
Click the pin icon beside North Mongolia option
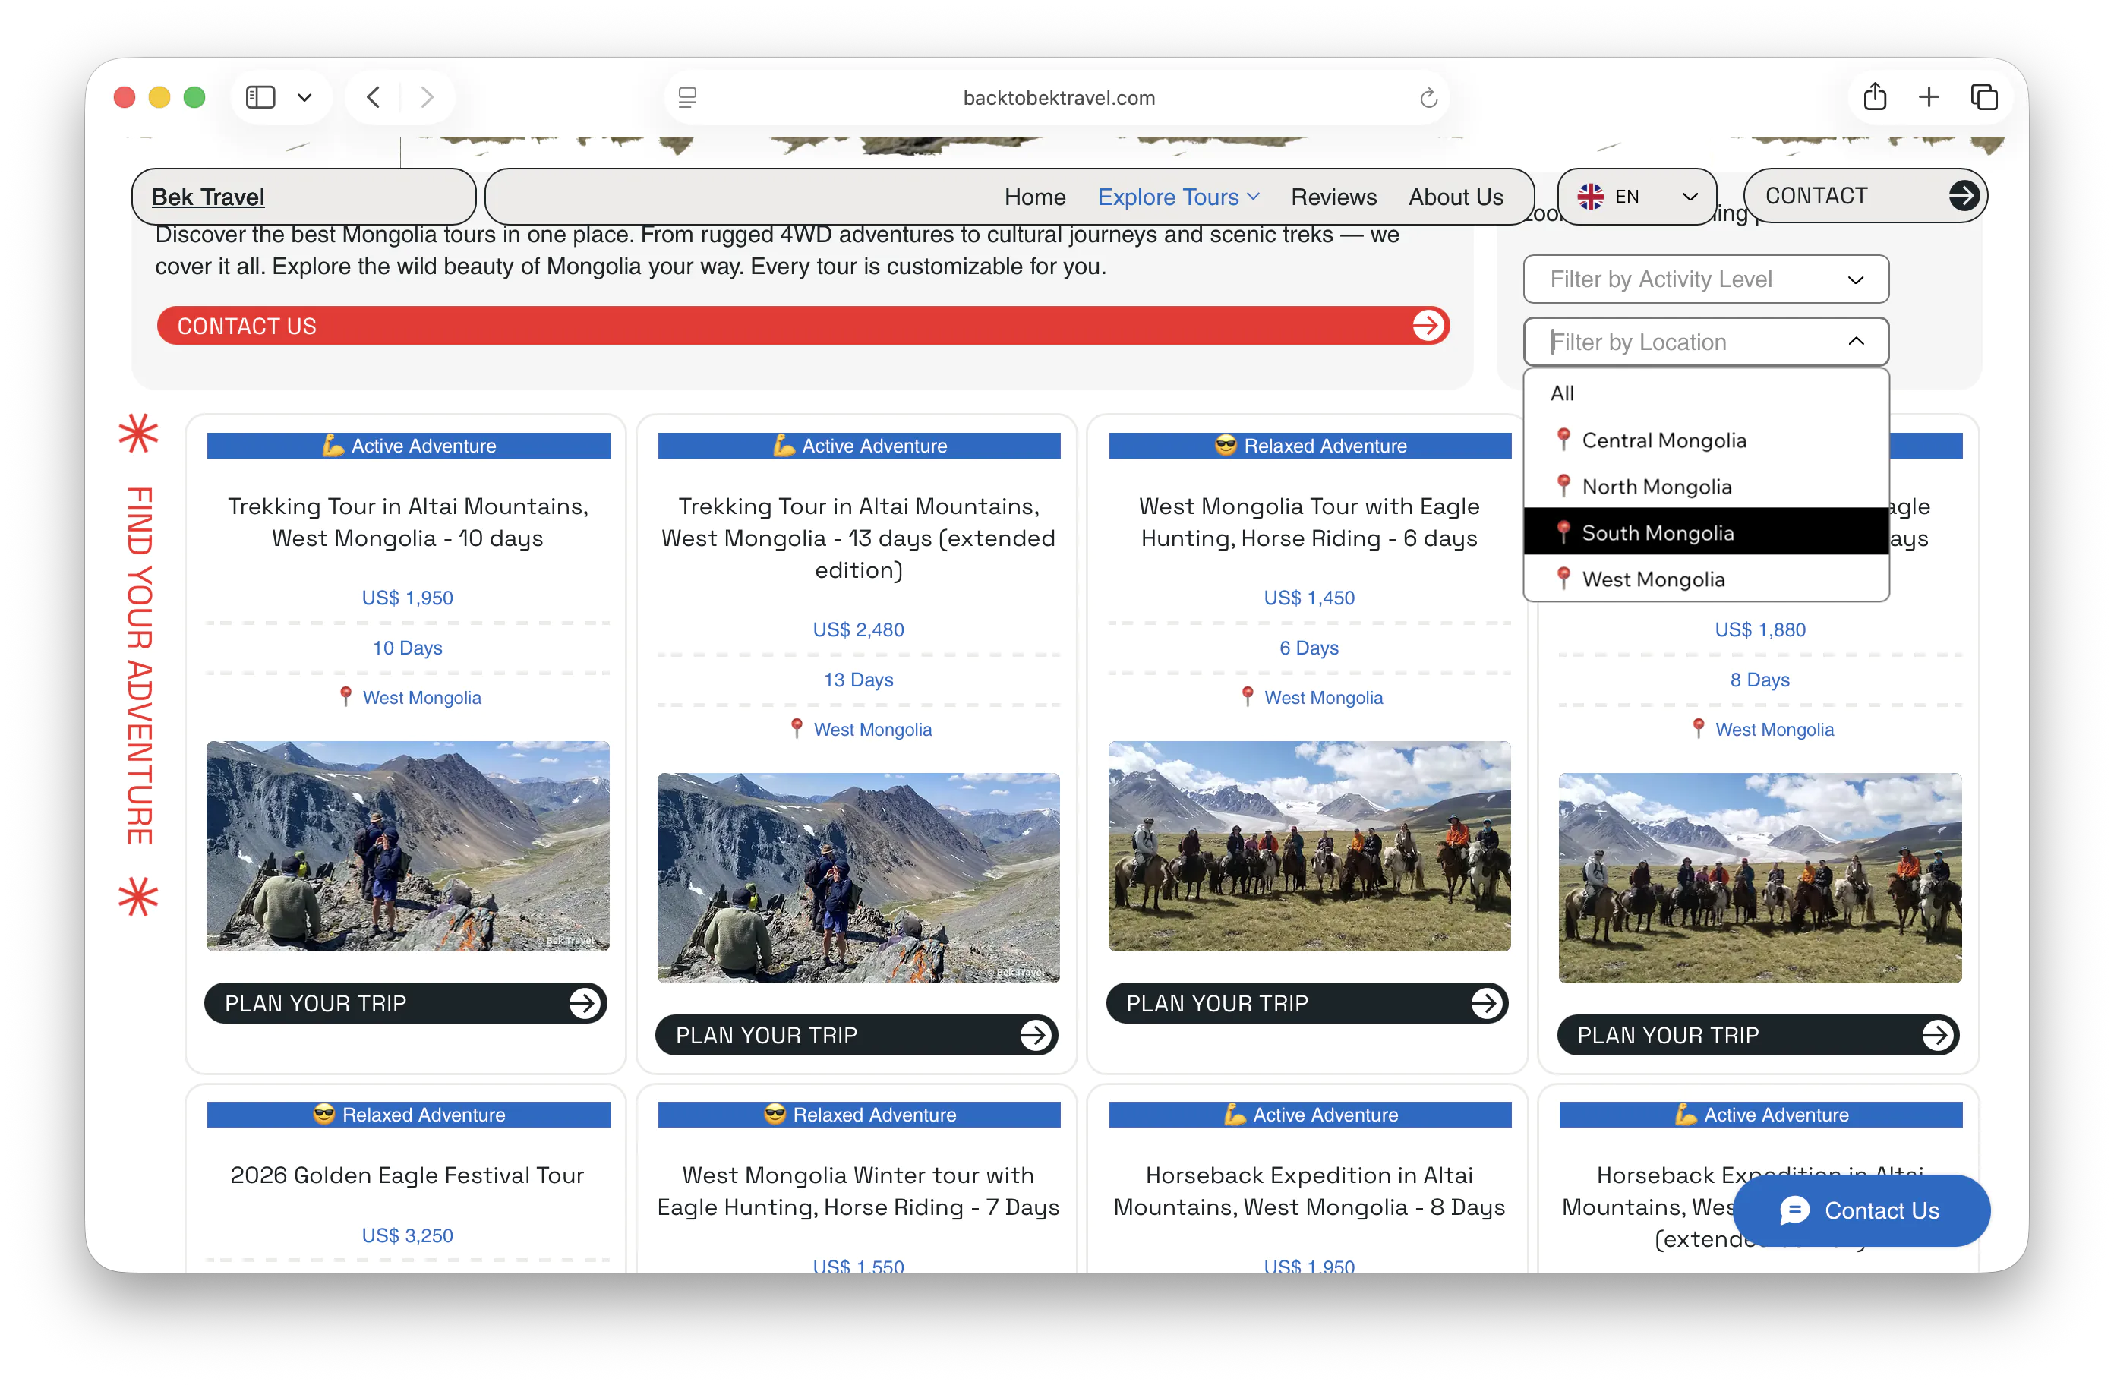pos(1563,485)
